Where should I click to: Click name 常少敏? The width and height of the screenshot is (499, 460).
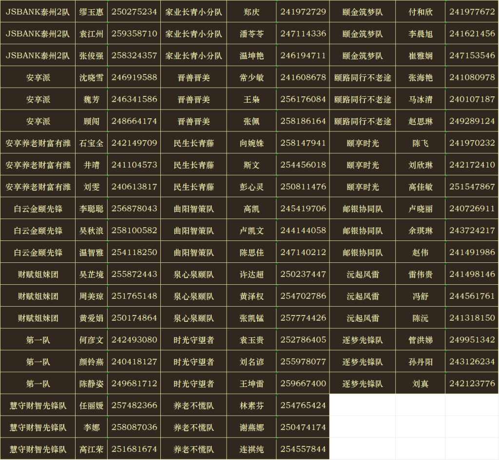click(x=251, y=77)
